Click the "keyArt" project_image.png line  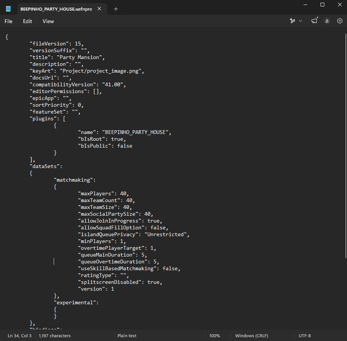[87, 71]
